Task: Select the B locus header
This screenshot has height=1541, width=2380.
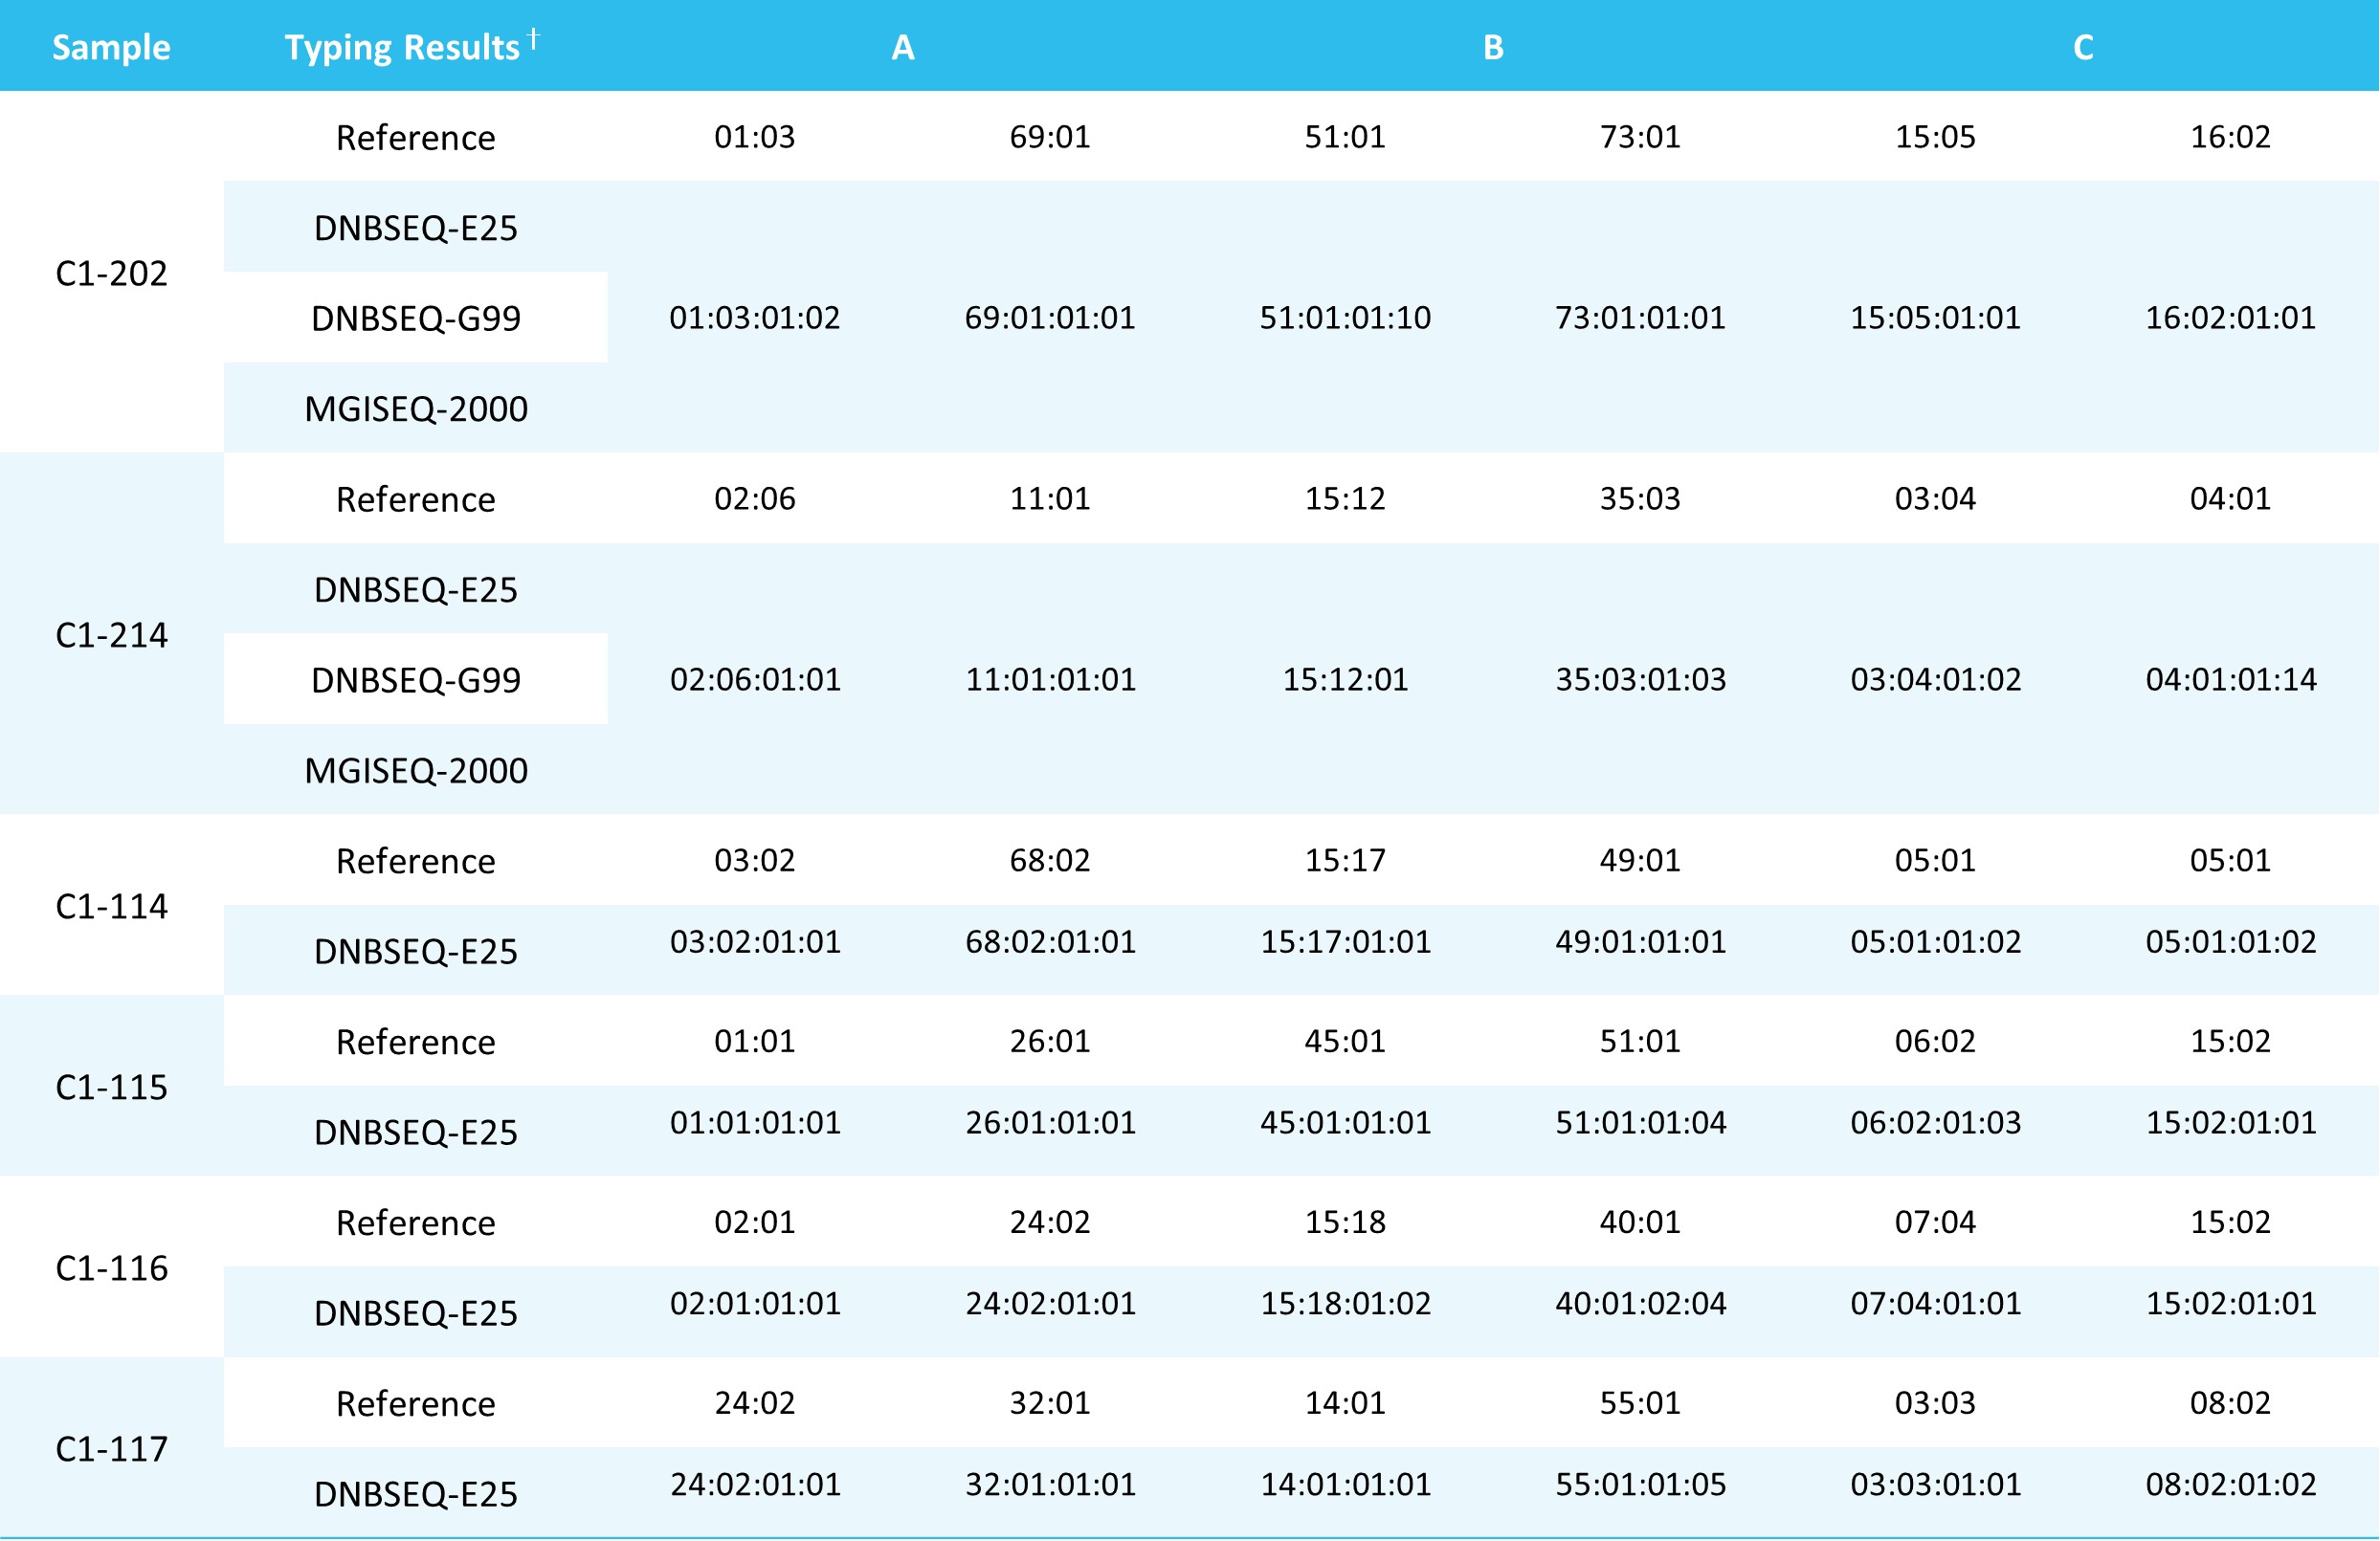Action: click(x=1492, y=47)
